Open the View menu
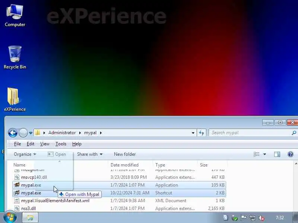The width and height of the screenshot is (298, 223). [45, 144]
